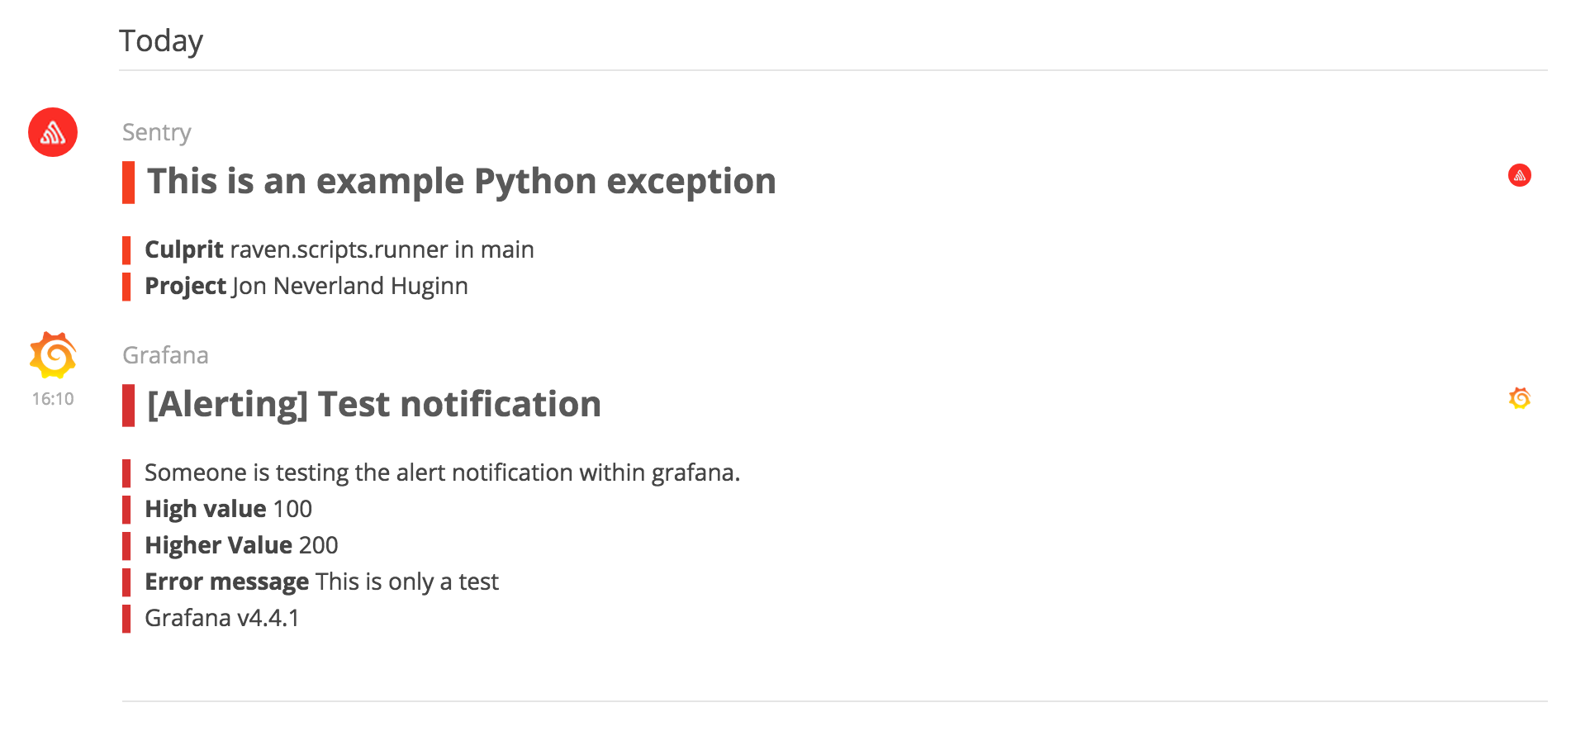1571x755 pixels.
Task: Open the Grafana notification source icon
Action: pyautogui.click(x=52, y=355)
